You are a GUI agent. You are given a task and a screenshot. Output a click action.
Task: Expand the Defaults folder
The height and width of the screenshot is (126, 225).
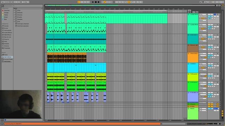[14, 13]
